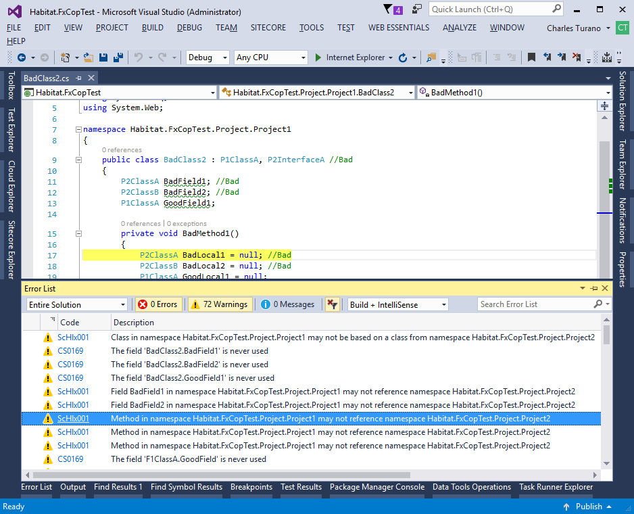Open the notifications flag showing 4

392,9
